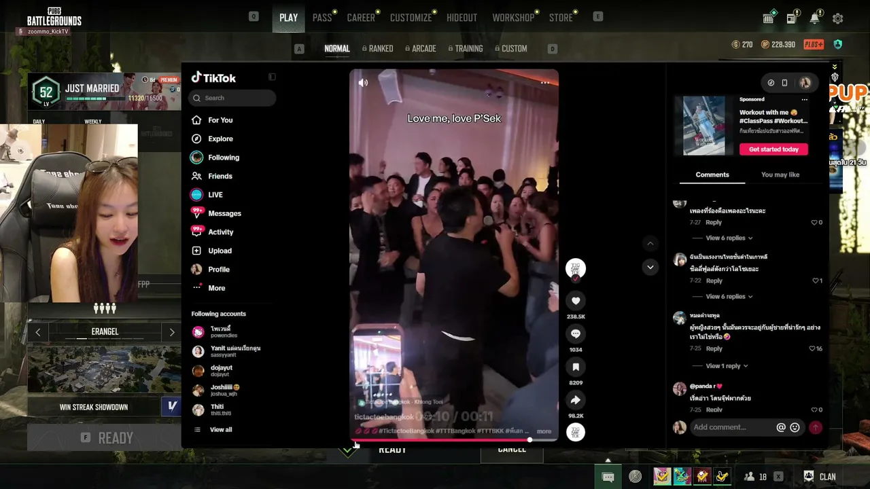Mute the TikTok video sound
Viewport: 870px width, 489px height.
point(363,83)
